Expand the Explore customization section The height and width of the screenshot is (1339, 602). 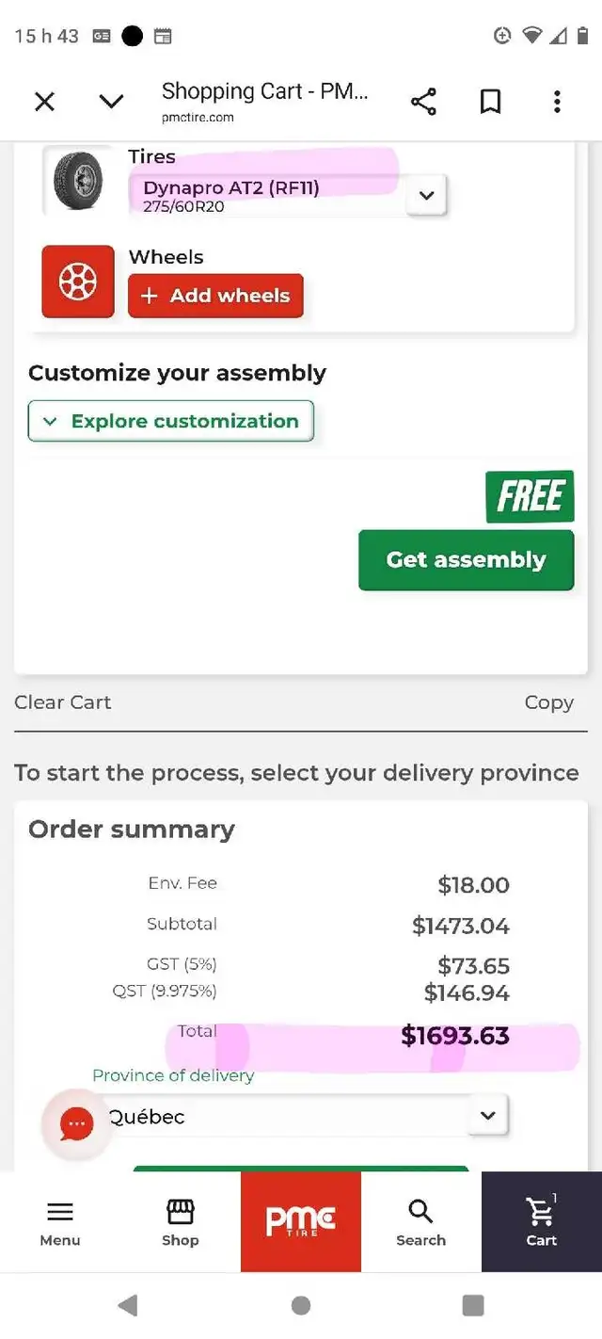(171, 421)
